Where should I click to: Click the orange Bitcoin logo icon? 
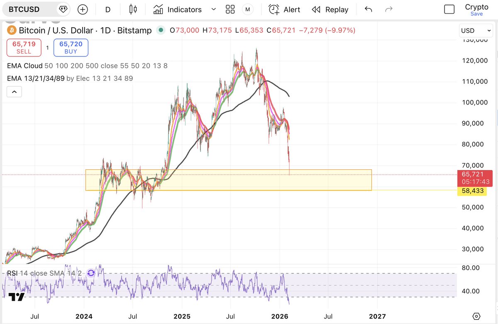(11, 30)
